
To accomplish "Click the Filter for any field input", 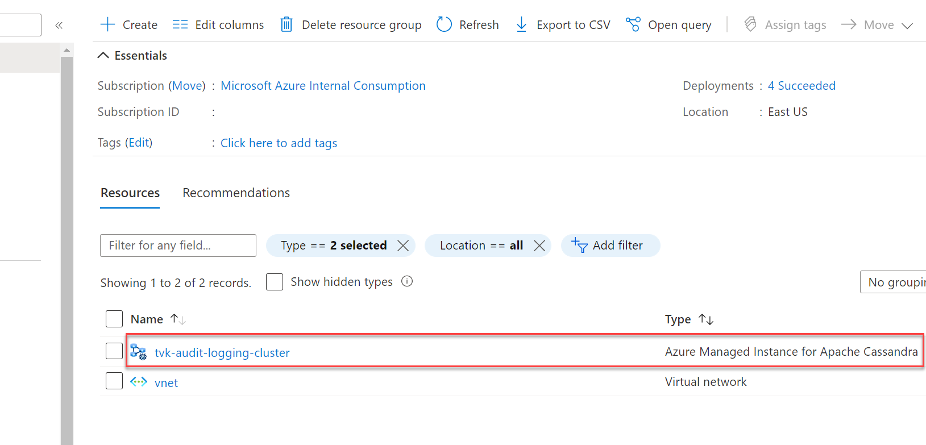I will click(178, 246).
